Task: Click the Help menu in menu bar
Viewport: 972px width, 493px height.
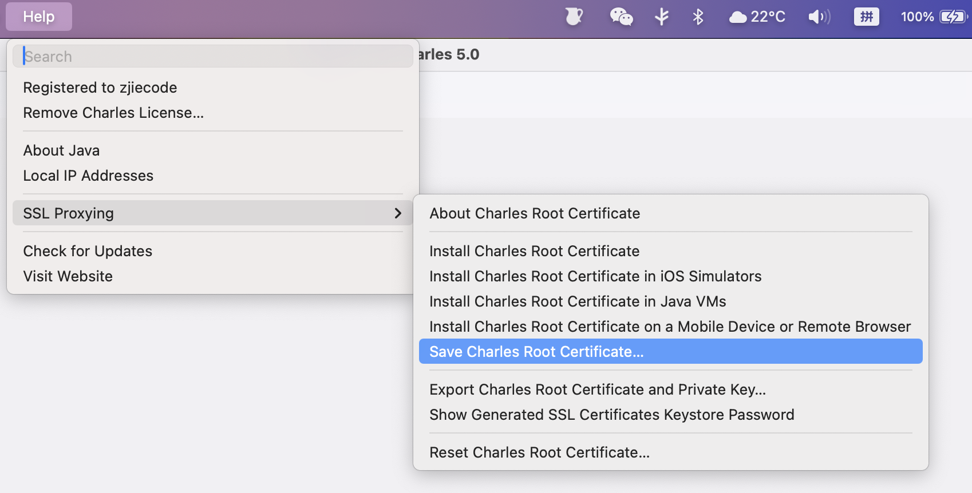Action: (x=39, y=17)
